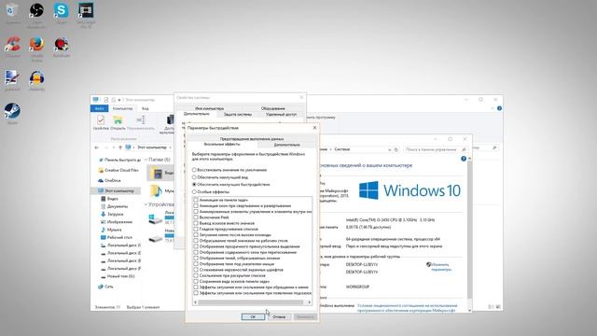Launch the Vegas Pro desktop shortcut
Viewport: 597px width, 336px height.
[86, 10]
